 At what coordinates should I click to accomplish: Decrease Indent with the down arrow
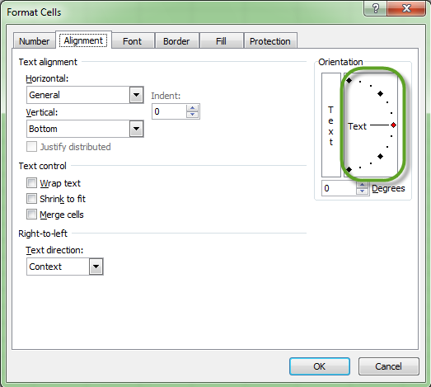click(192, 115)
